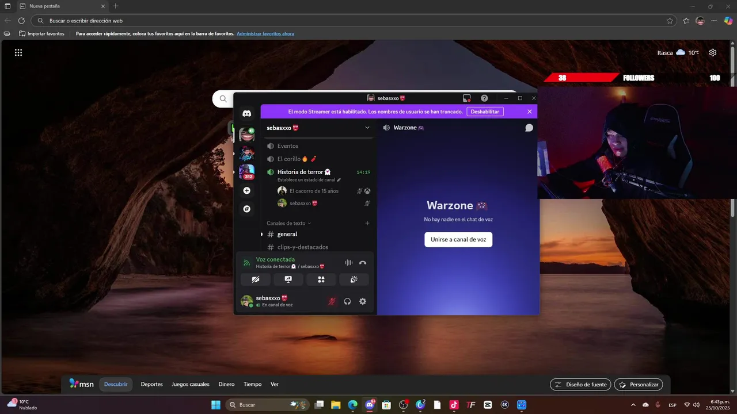Open a new Edge tab with plus

116,6
